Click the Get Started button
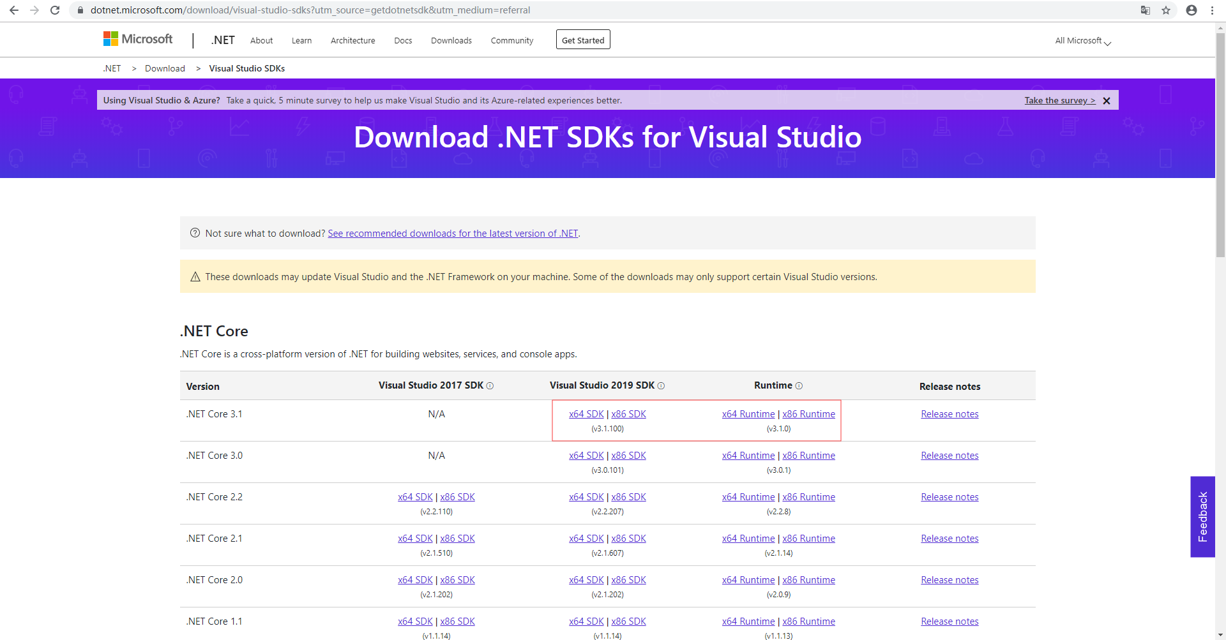Viewport: 1226px width, 640px height. point(582,40)
